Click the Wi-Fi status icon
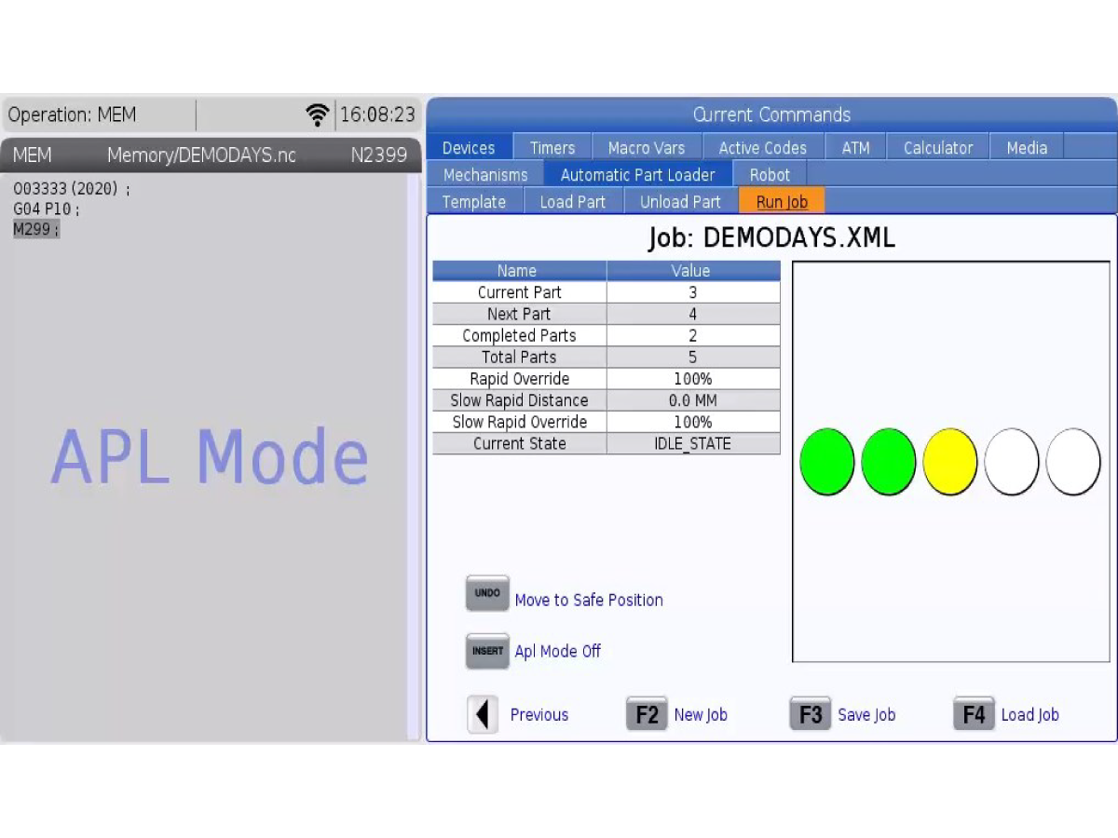Image resolution: width=1118 pixels, height=838 pixels. pos(317,115)
